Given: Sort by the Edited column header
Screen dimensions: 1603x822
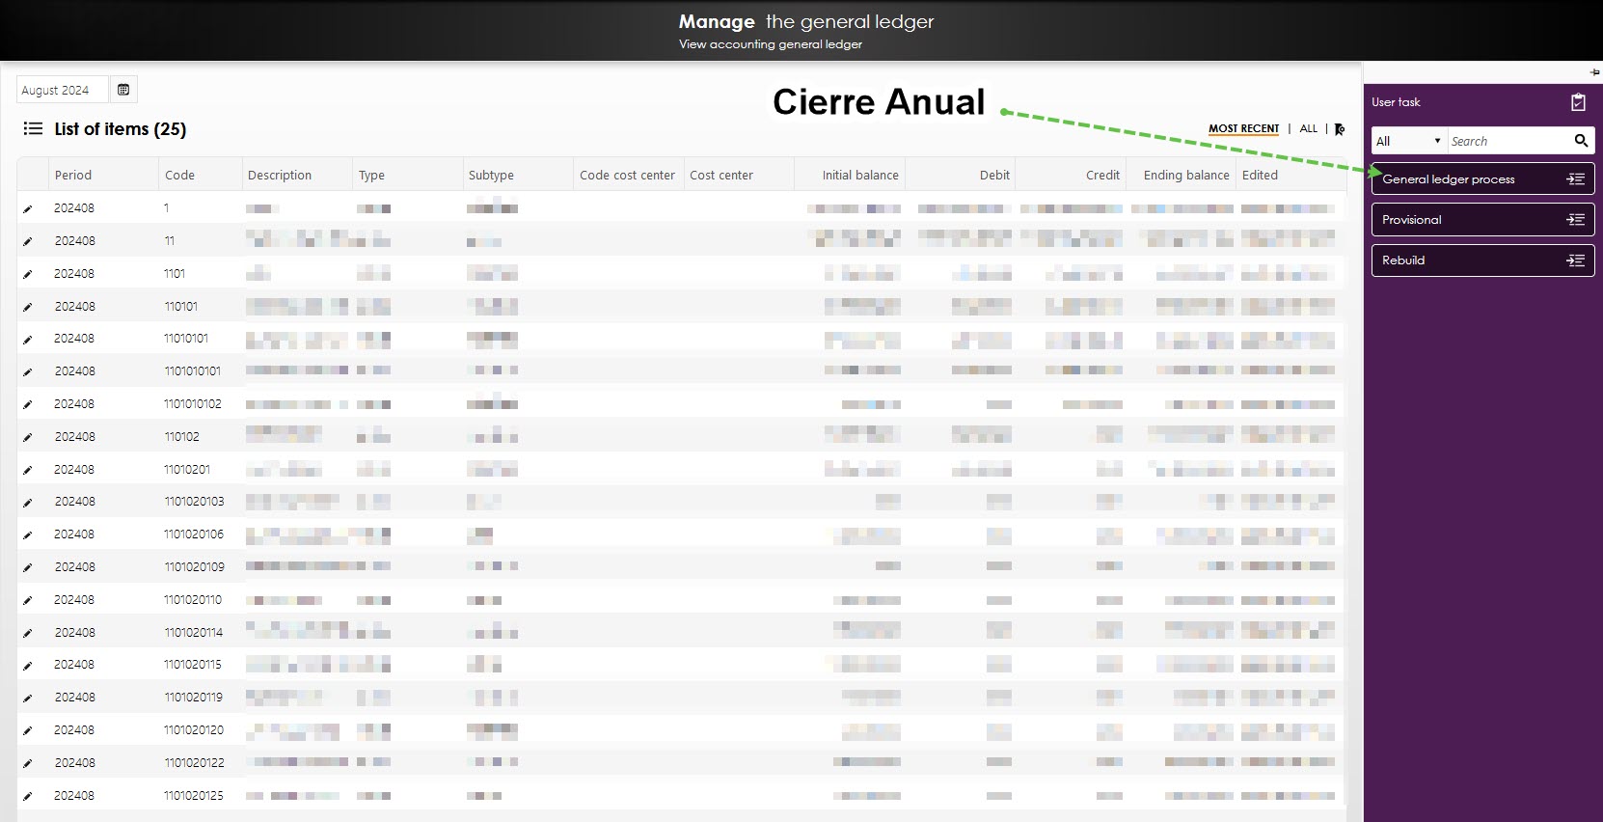Looking at the screenshot, I should (x=1260, y=175).
